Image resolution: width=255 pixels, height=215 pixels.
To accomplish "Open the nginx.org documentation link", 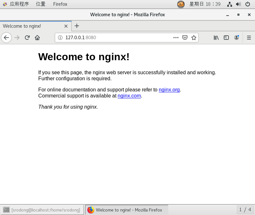I will (x=169, y=90).
